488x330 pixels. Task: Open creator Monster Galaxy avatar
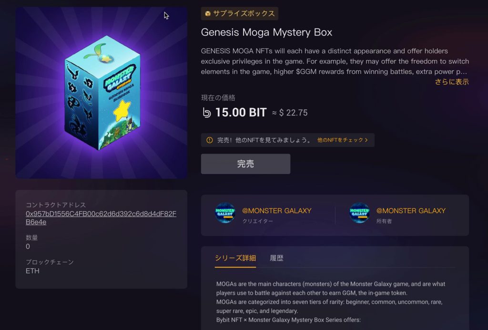[225, 213]
